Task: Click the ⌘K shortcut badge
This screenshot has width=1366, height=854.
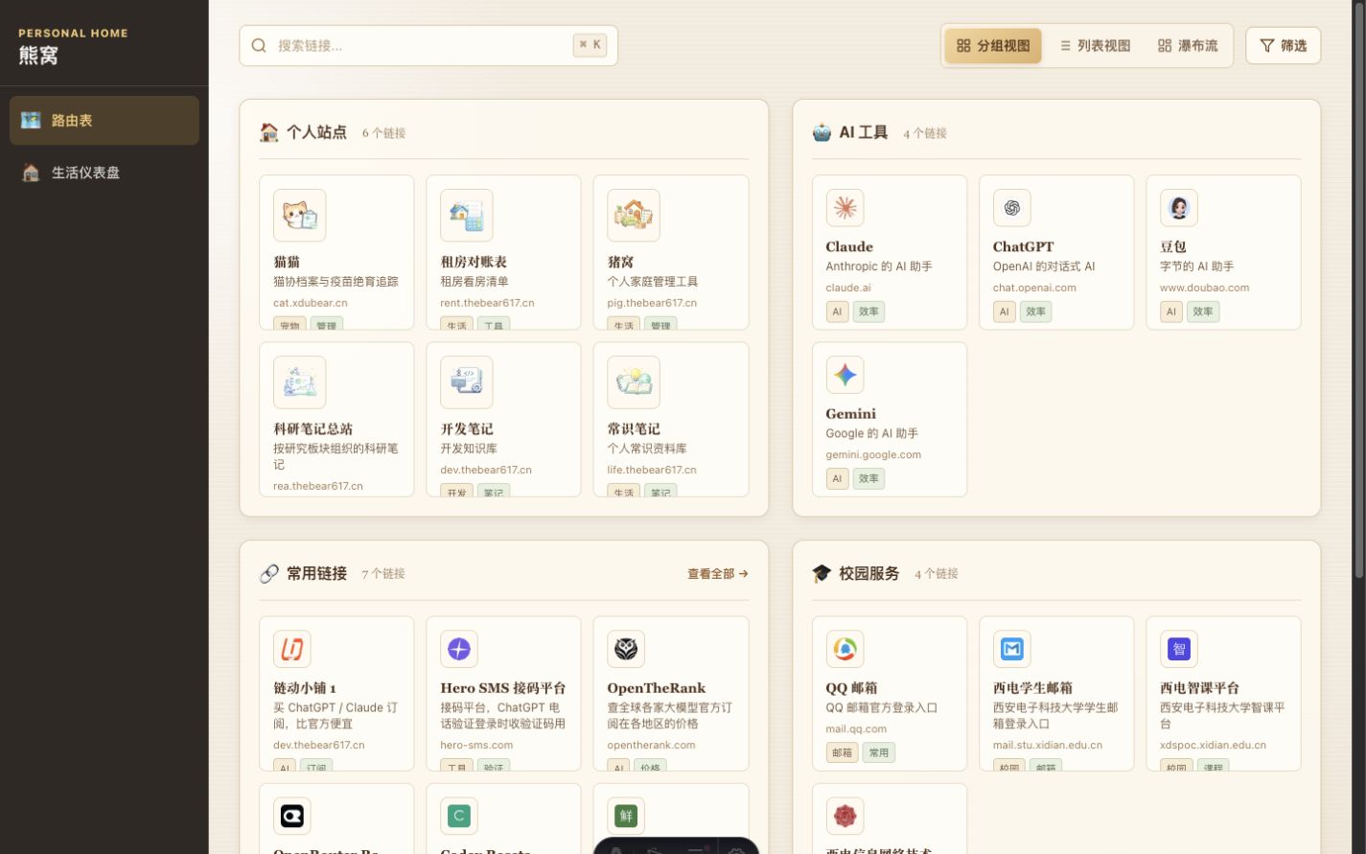Action: point(590,45)
